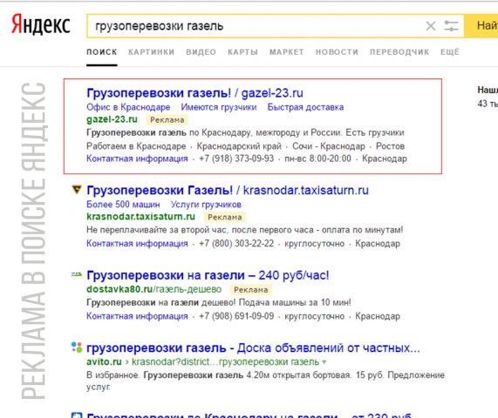Click the green dostavka80.ru/газель-дешево URL
The width and height of the screenshot is (498, 418).
click(x=154, y=290)
